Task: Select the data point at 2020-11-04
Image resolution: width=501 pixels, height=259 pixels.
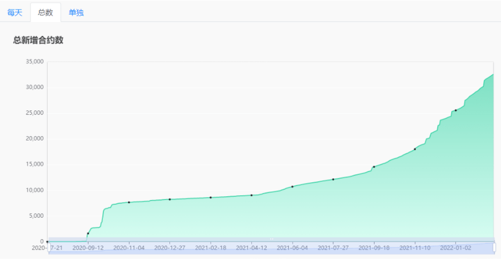Action: (x=129, y=202)
